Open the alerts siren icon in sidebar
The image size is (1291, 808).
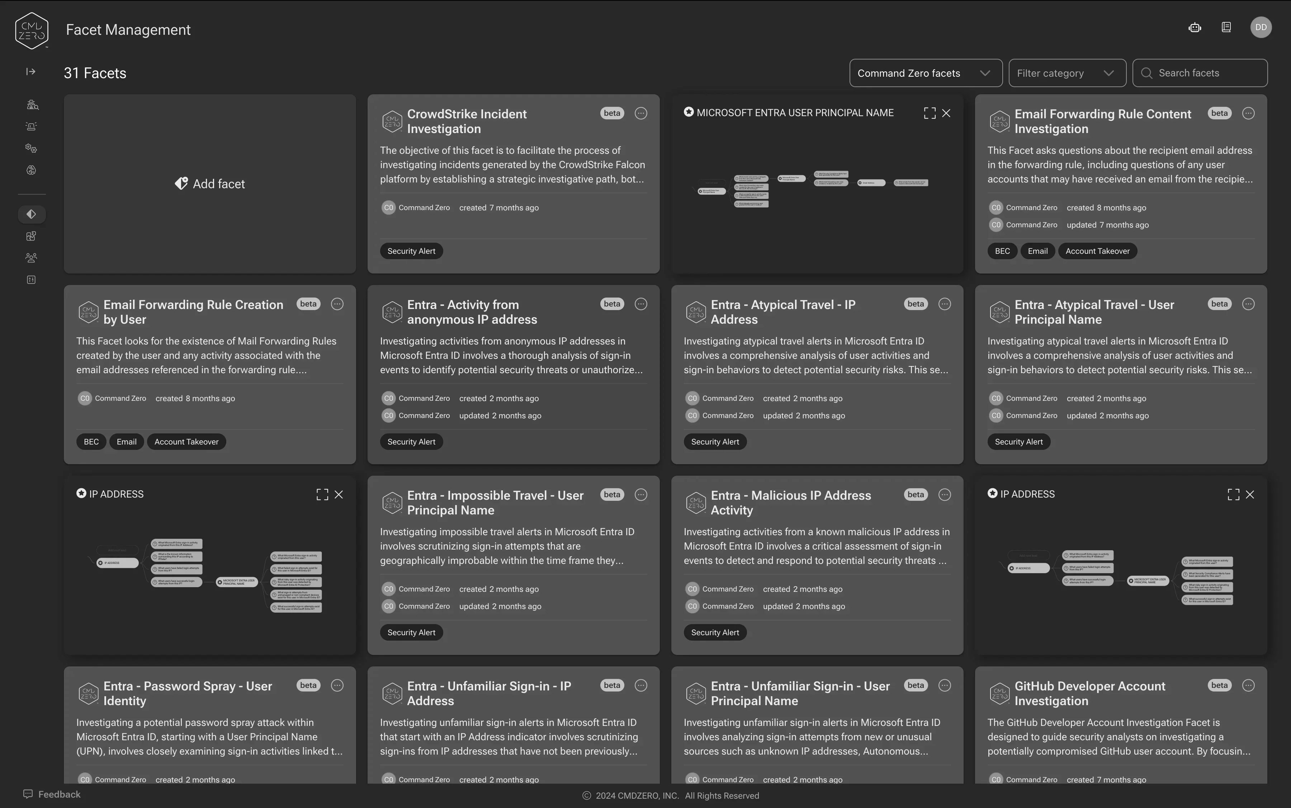coord(32,126)
